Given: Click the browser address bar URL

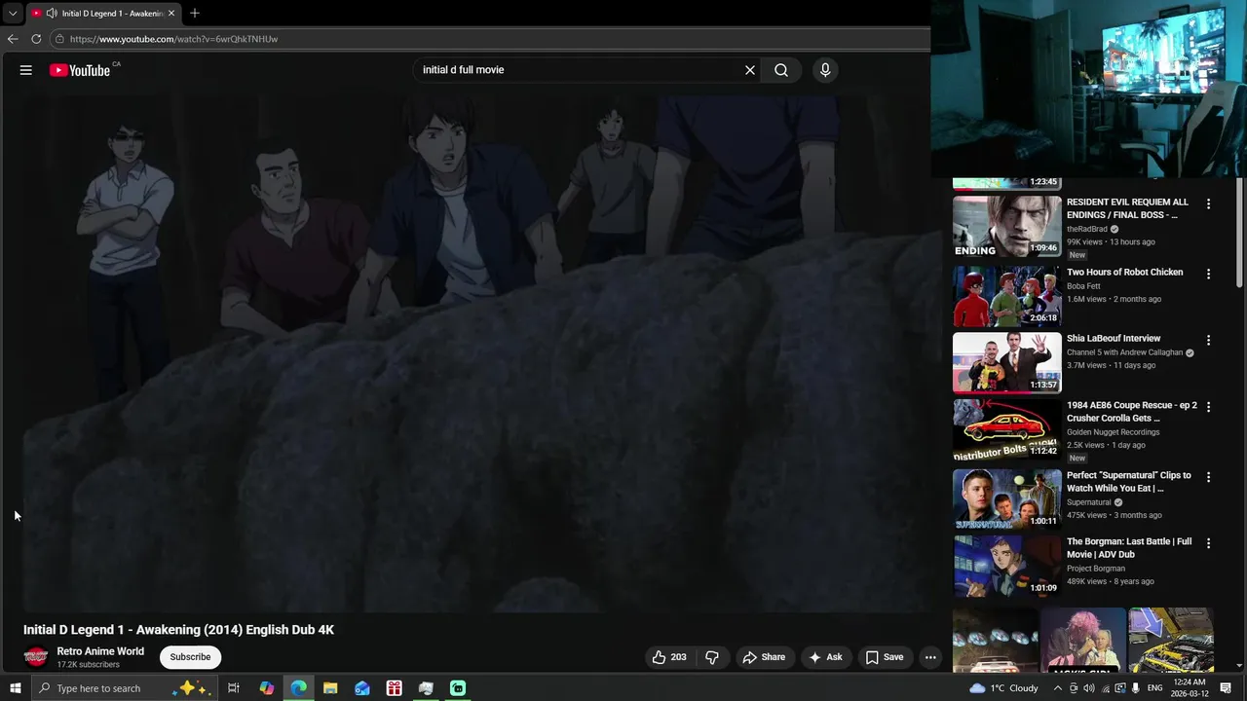Looking at the screenshot, I should 173,39.
